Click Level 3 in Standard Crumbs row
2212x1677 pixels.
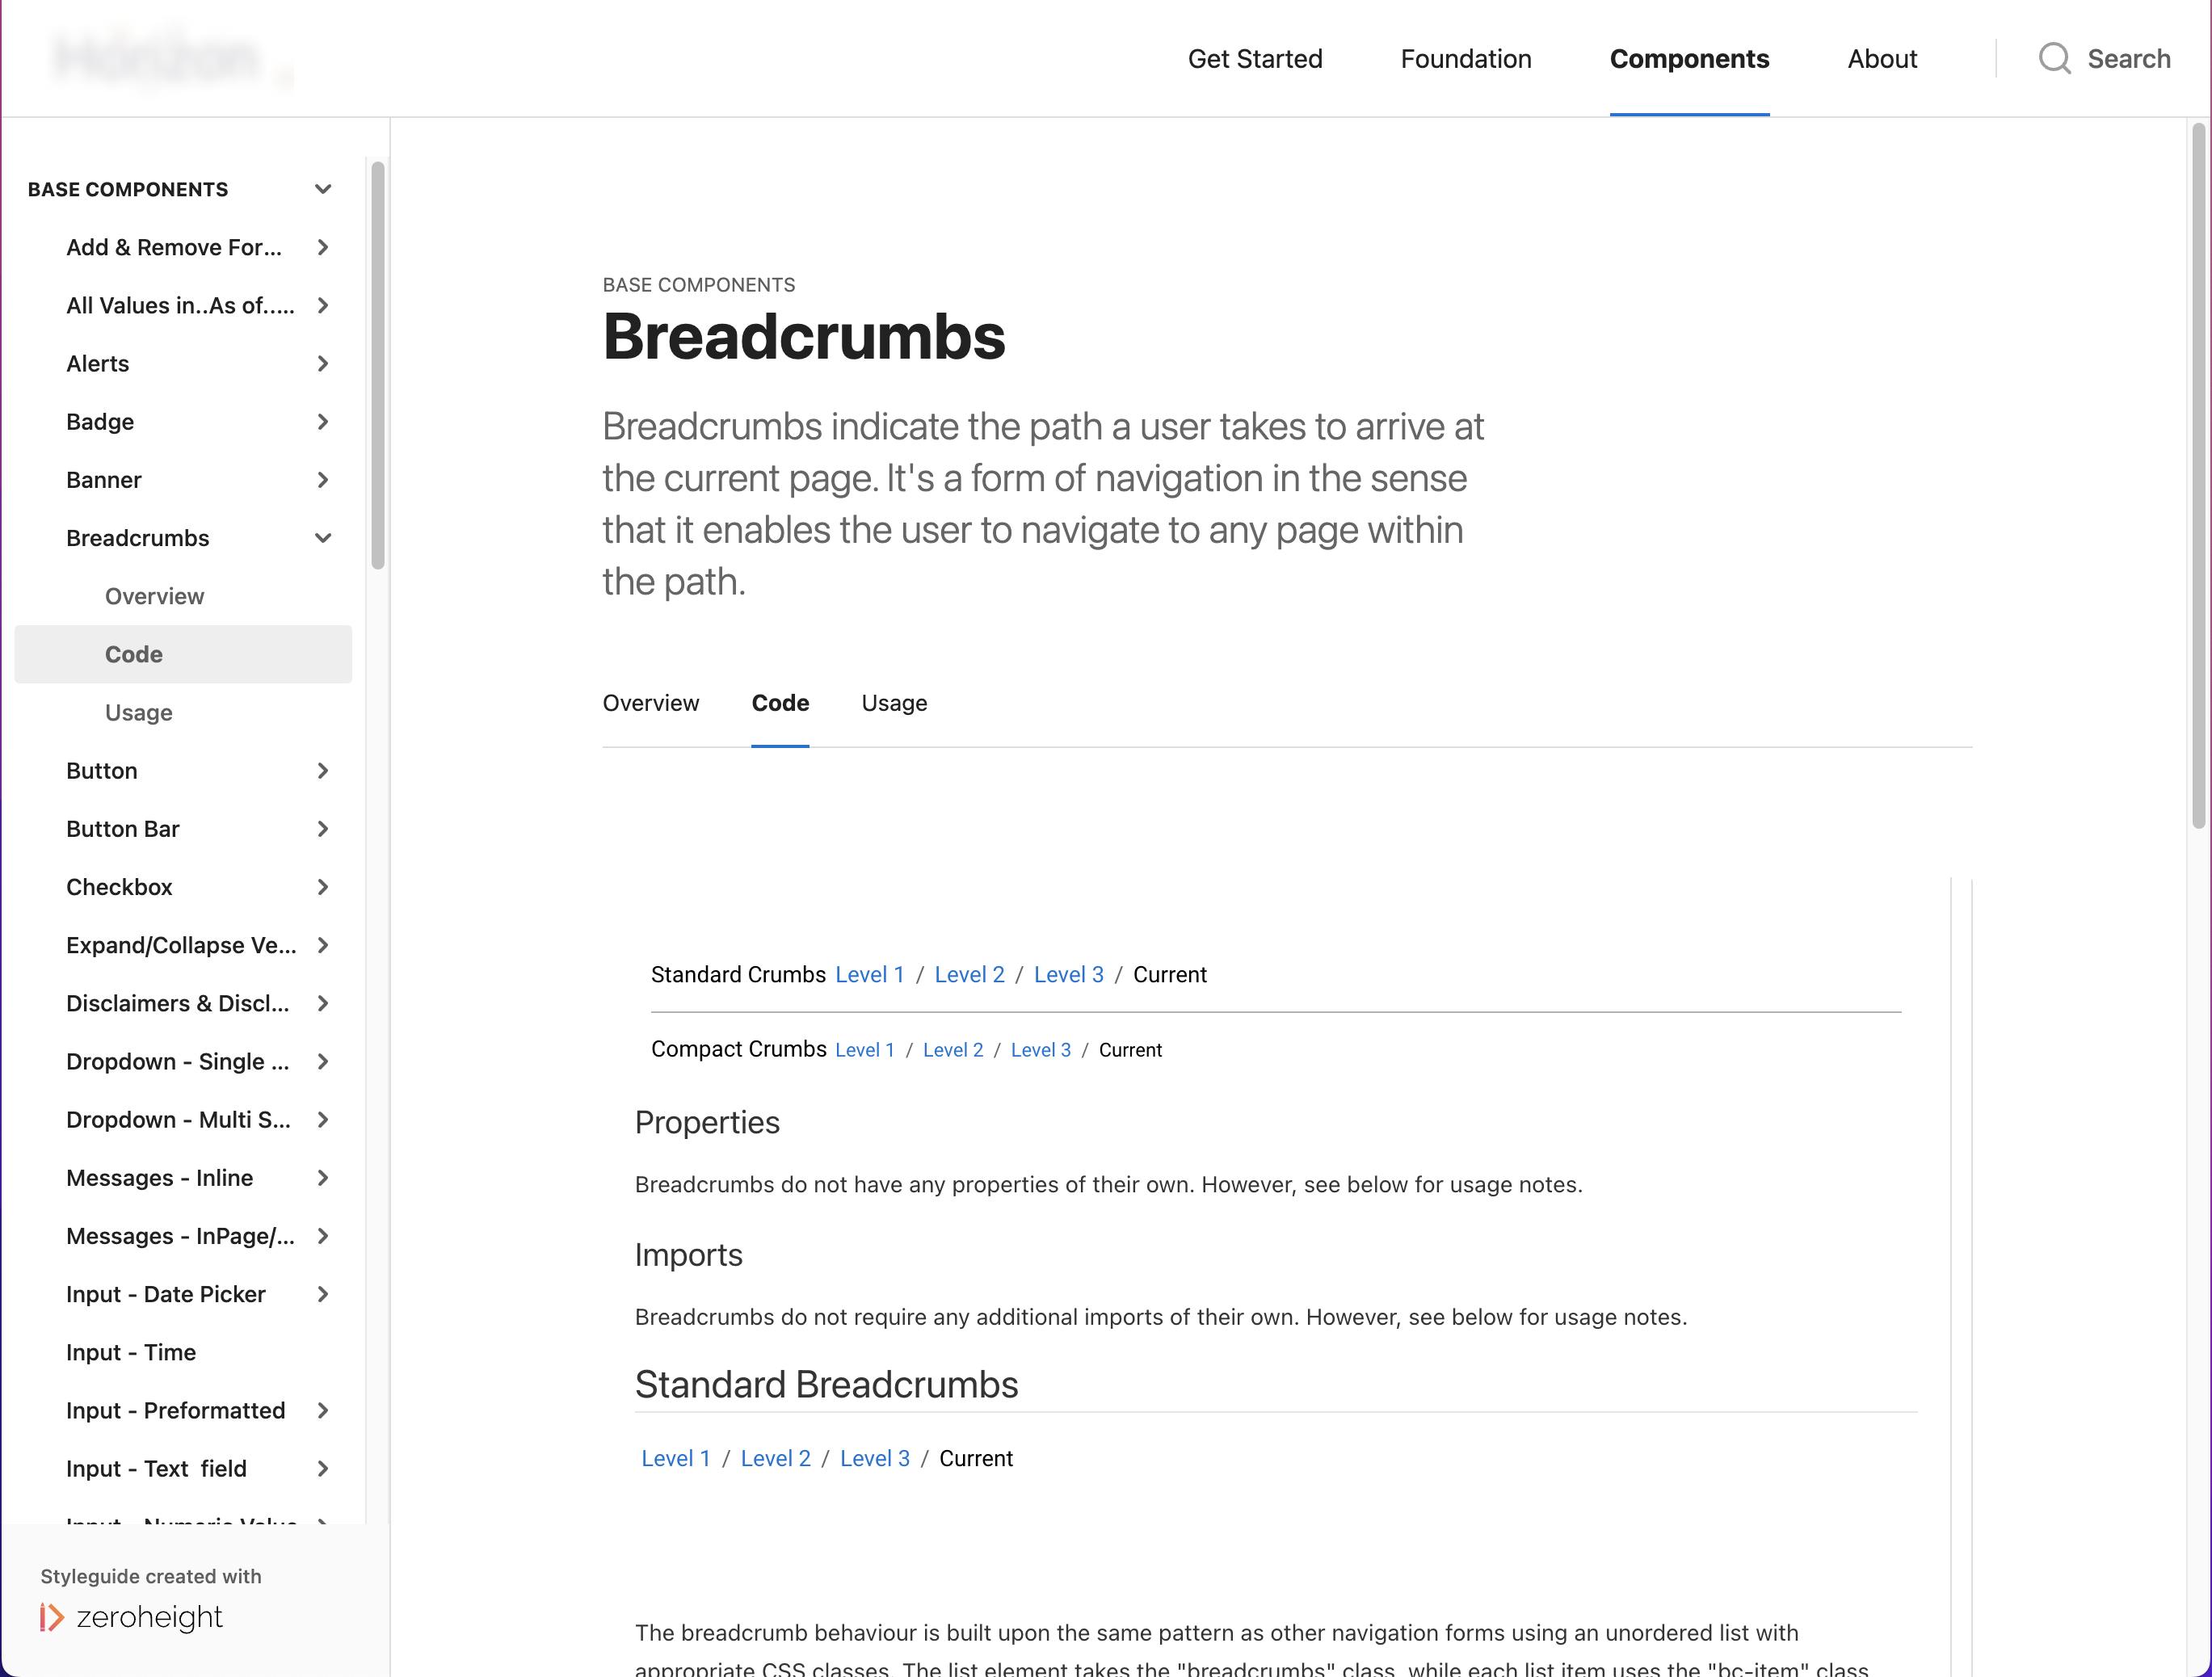point(1068,974)
